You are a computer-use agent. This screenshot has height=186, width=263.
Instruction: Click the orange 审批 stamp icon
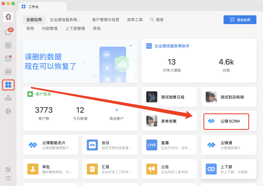pos(33,169)
